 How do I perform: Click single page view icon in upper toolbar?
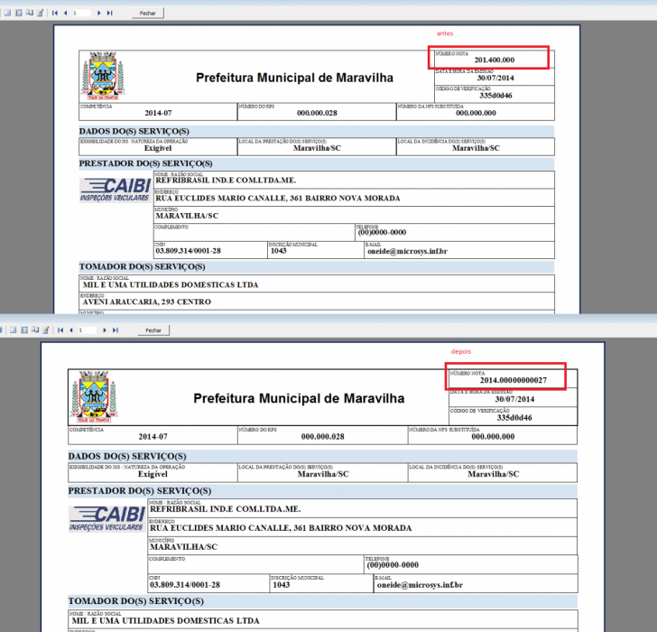point(7,13)
